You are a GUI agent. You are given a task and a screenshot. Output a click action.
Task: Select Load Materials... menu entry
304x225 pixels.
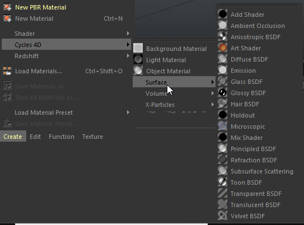pyautogui.click(x=66, y=71)
